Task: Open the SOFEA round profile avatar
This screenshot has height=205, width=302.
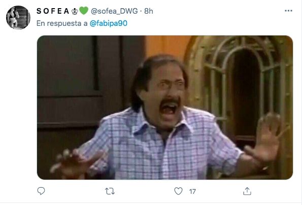Action: coord(18,18)
